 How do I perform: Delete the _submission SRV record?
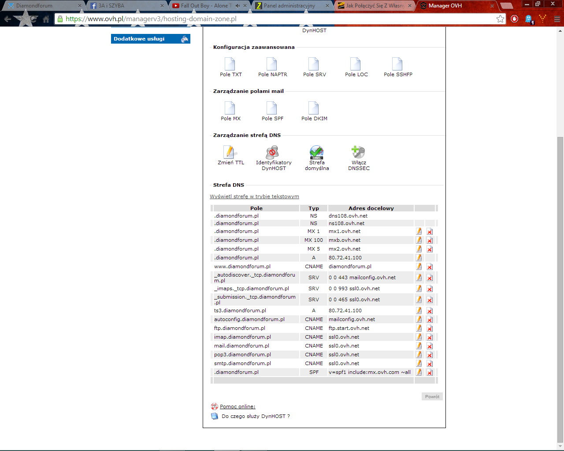[x=430, y=300]
